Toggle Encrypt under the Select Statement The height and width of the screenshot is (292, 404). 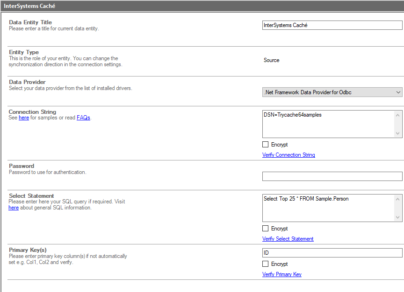[x=266, y=229]
